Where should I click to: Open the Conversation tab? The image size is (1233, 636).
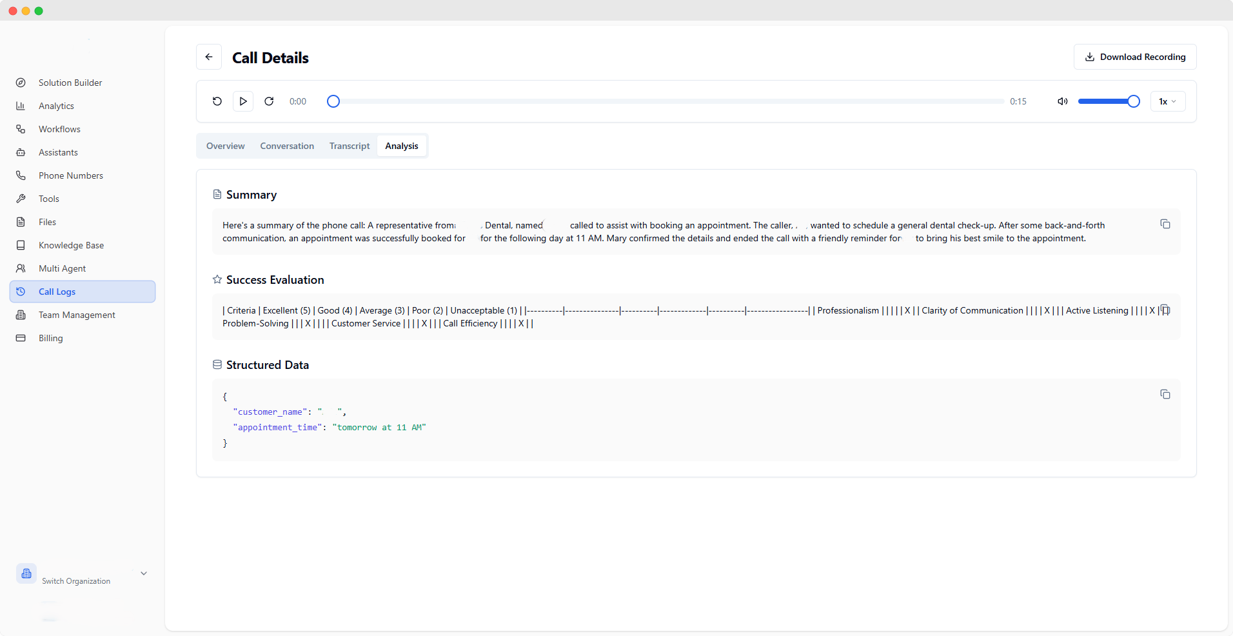(287, 146)
